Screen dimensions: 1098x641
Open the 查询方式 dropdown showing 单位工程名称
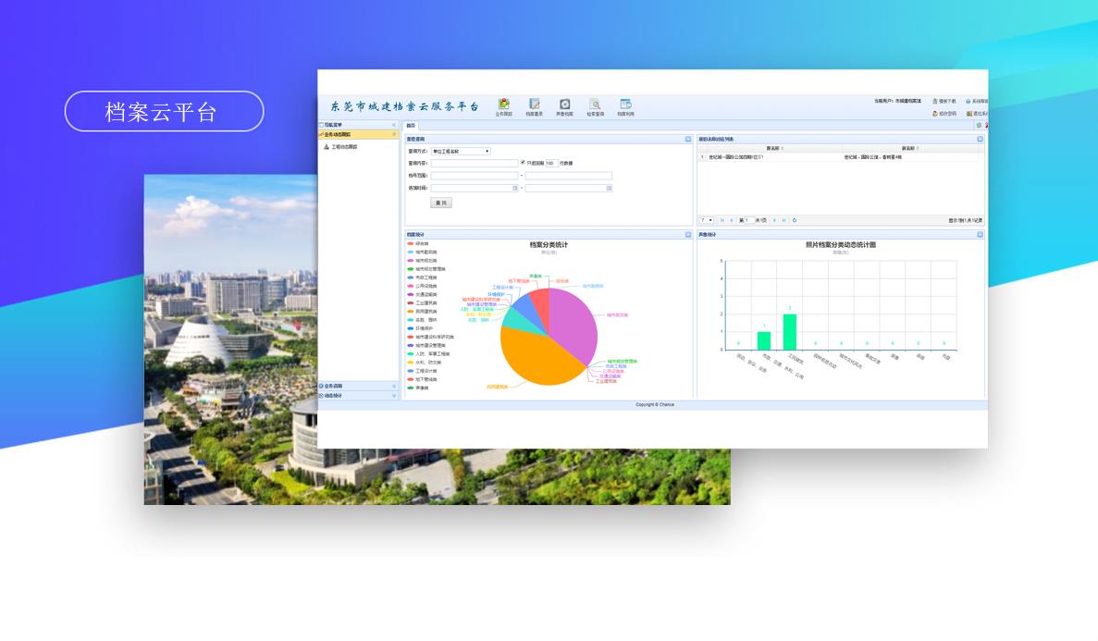point(461,152)
